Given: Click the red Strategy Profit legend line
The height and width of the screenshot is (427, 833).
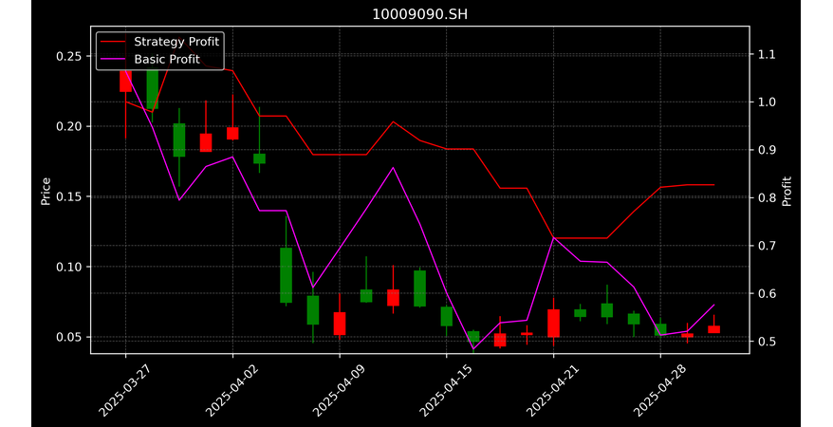Looking at the screenshot, I should (x=113, y=42).
